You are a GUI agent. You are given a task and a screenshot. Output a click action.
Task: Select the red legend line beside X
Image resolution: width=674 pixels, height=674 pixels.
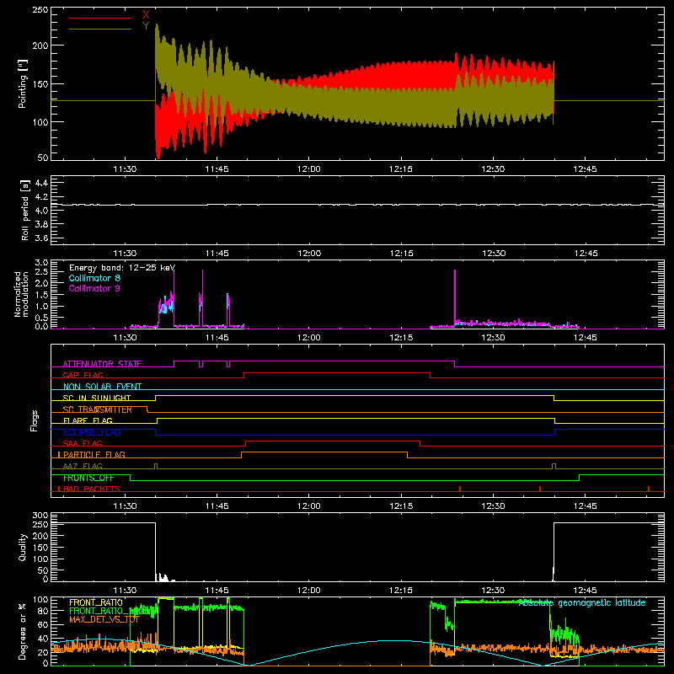pos(100,18)
